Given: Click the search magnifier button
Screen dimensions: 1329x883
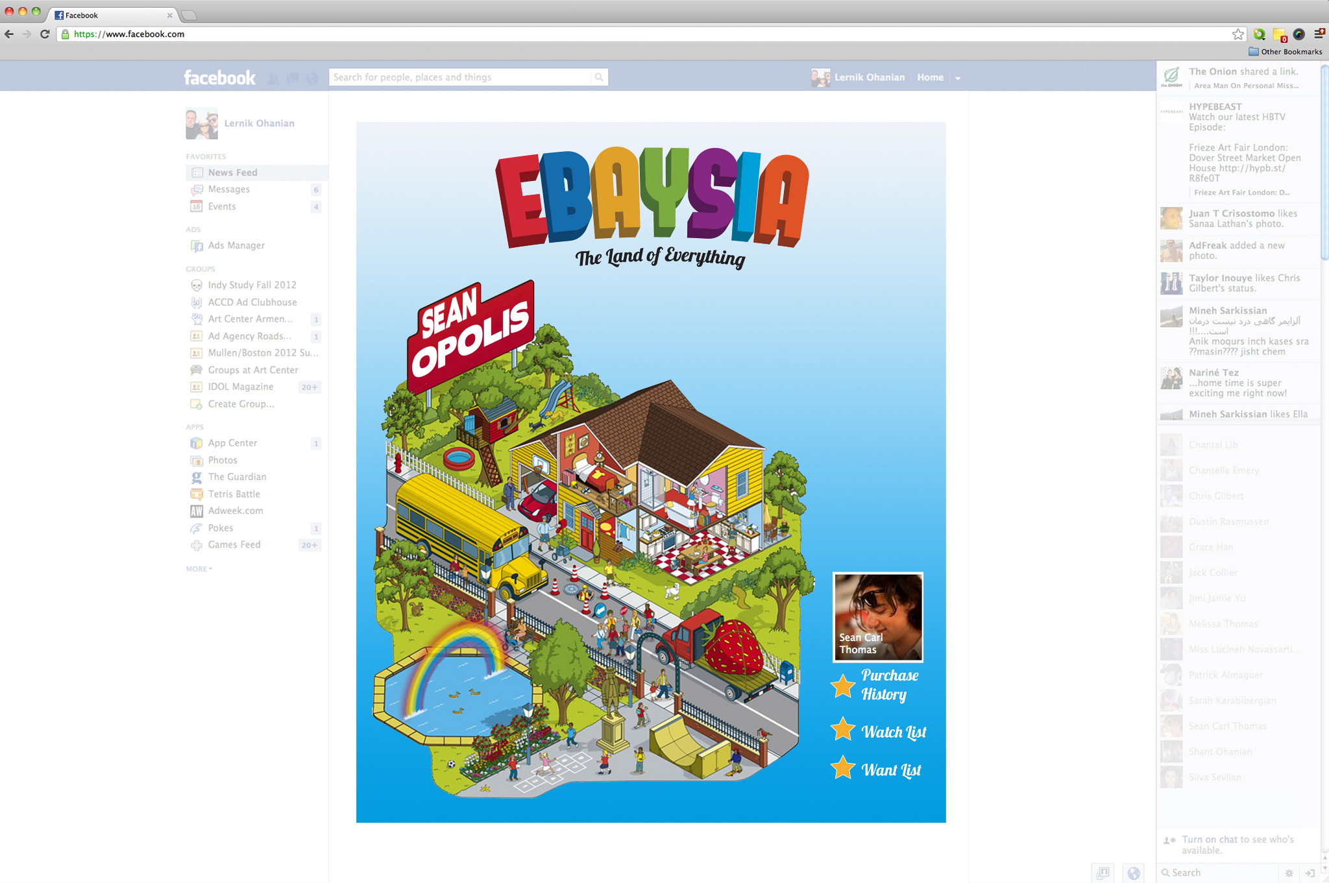Looking at the screenshot, I should tap(599, 77).
